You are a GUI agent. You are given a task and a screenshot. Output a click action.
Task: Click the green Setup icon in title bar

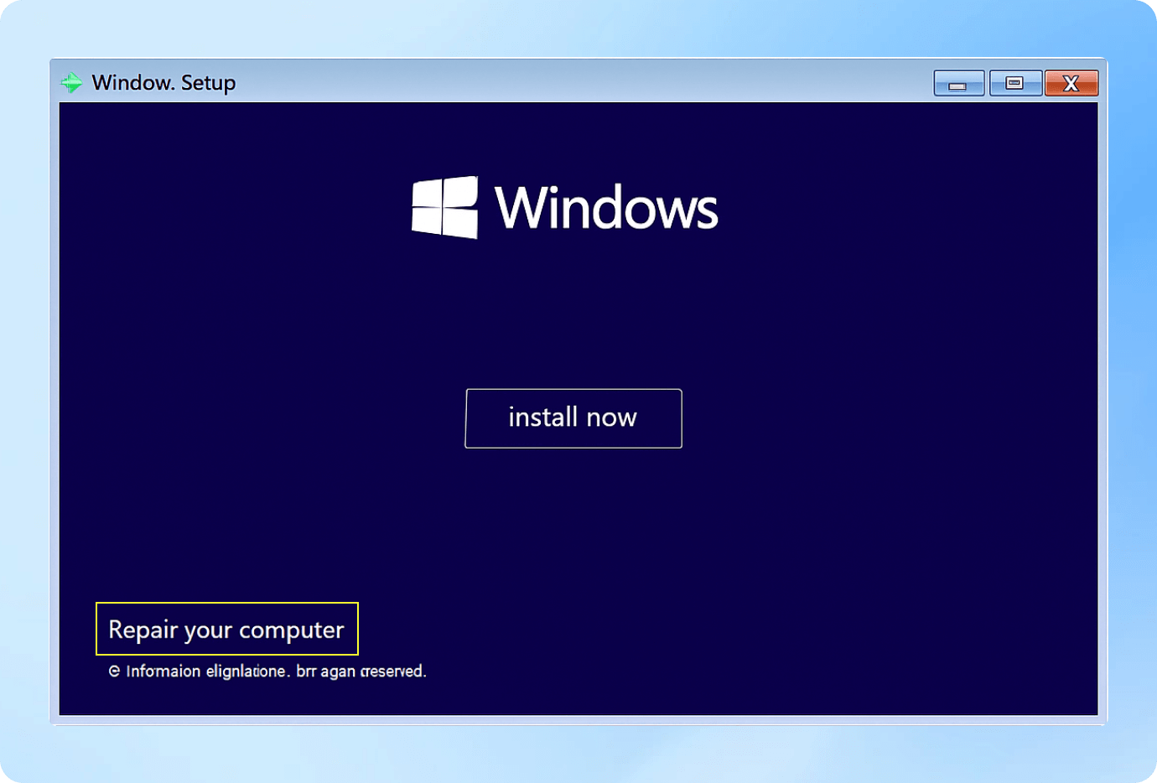pyautogui.click(x=72, y=82)
